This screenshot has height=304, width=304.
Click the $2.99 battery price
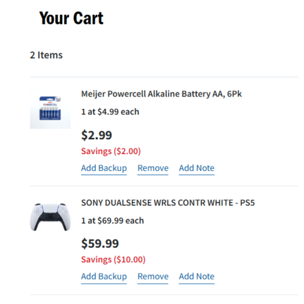[97, 135]
